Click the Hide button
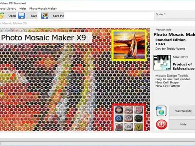195x146 pixels. tap(182, 124)
